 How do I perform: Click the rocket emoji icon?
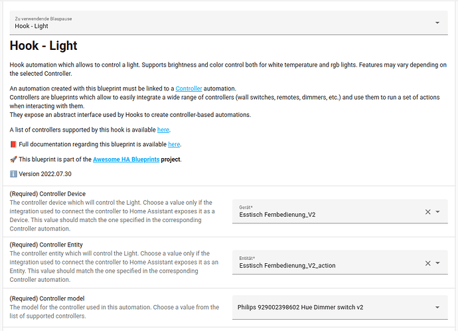click(14, 160)
